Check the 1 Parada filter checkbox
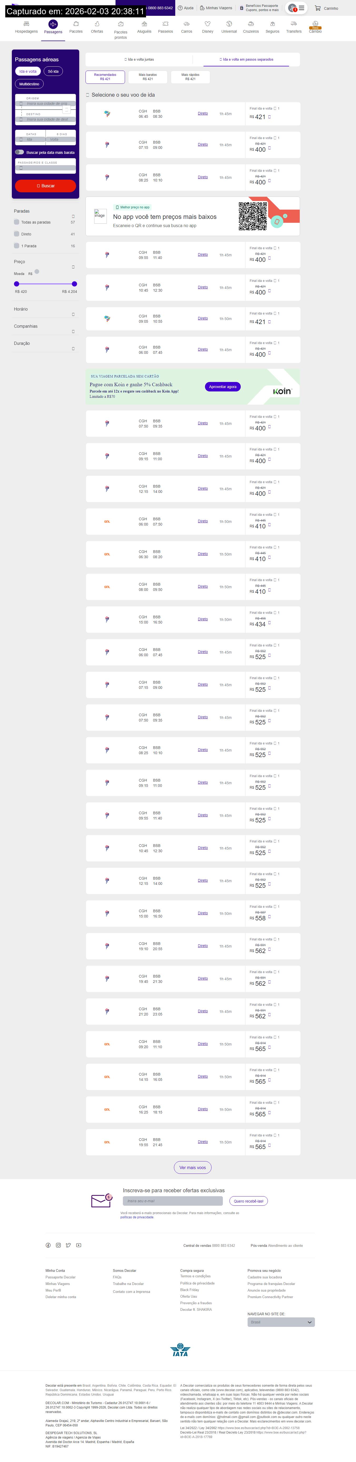Screen dimensions: 356x1462 (16, 246)
